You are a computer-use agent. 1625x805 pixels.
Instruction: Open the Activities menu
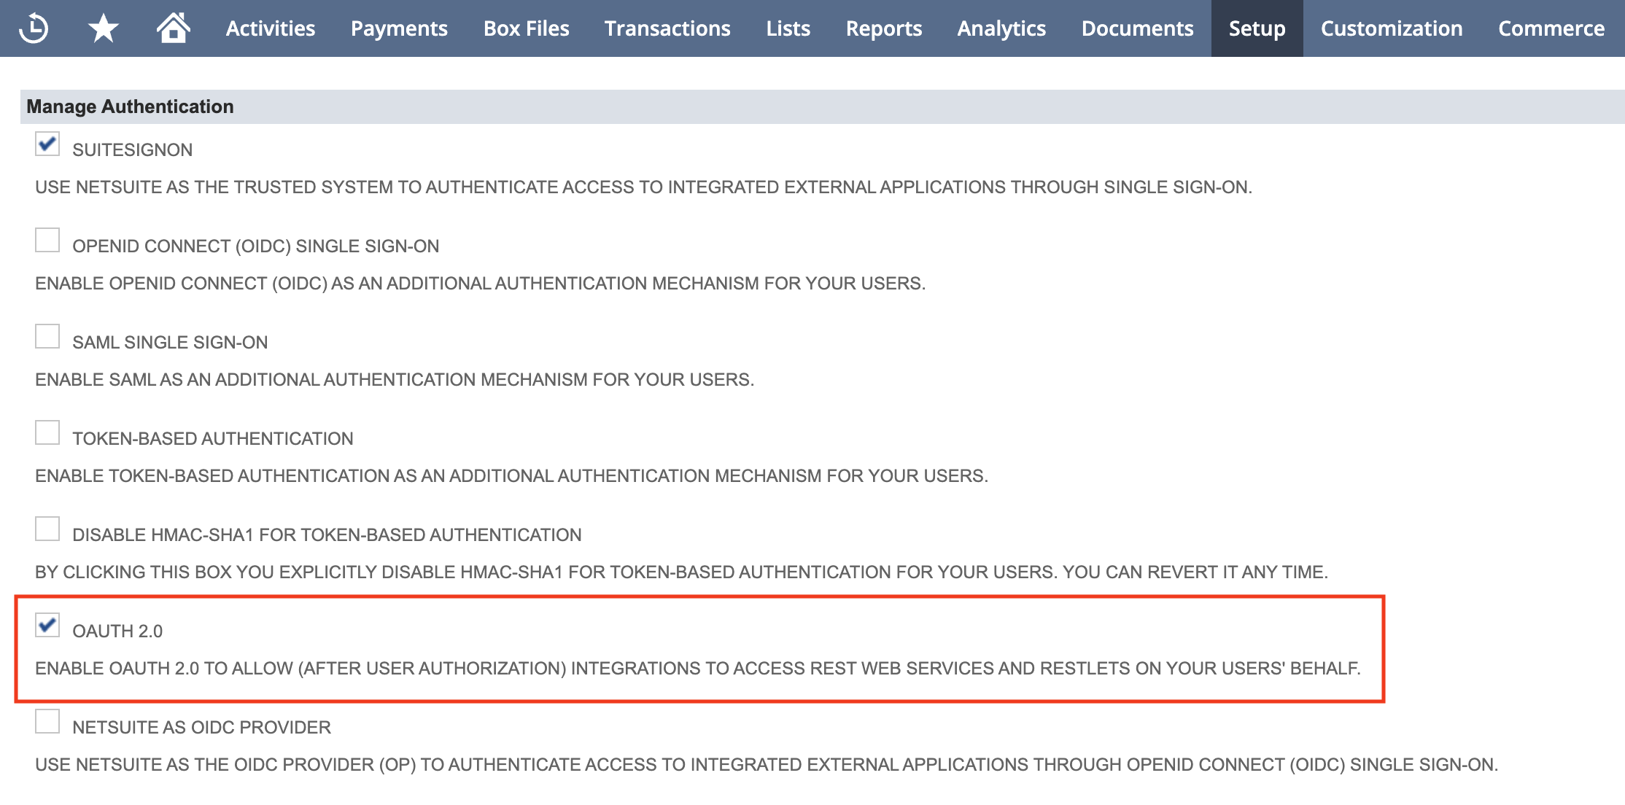pos(271,28)
